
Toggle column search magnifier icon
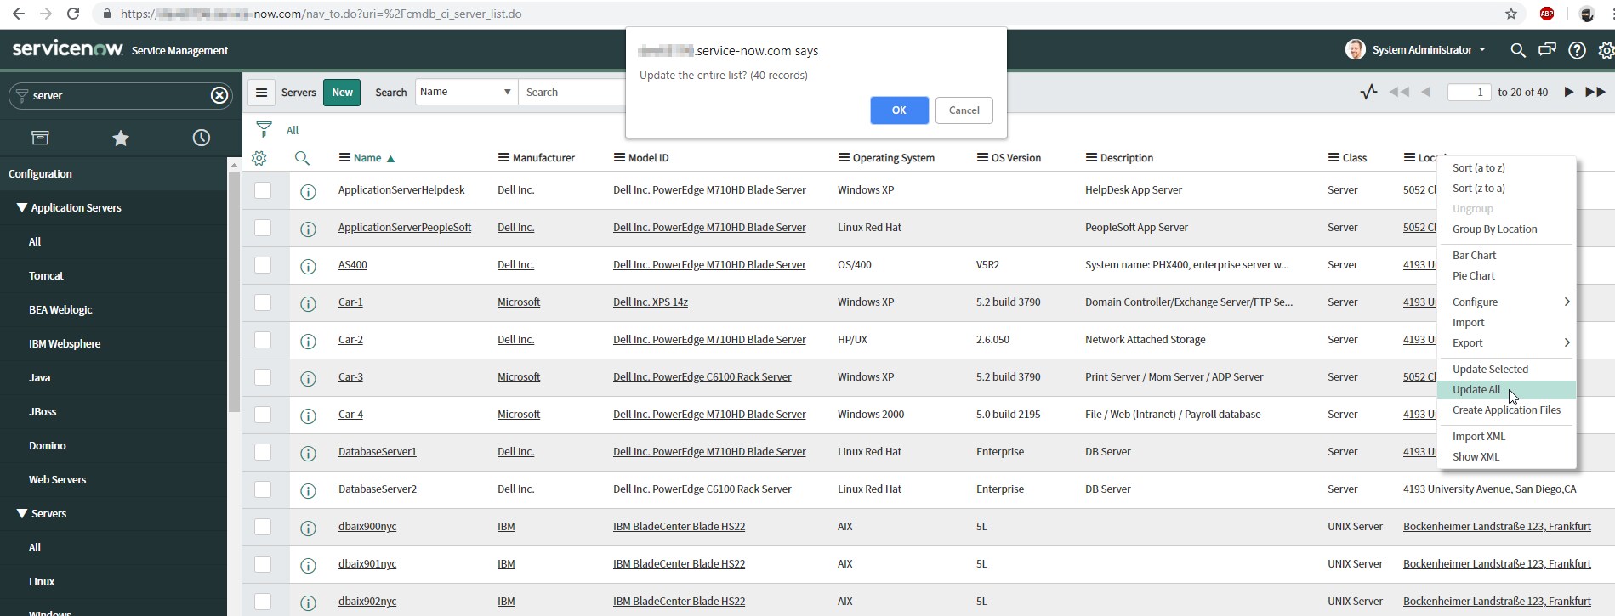(302, 158)
